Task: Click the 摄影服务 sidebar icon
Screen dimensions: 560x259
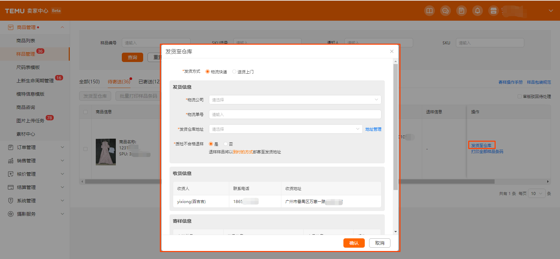Action: point(11,214)
